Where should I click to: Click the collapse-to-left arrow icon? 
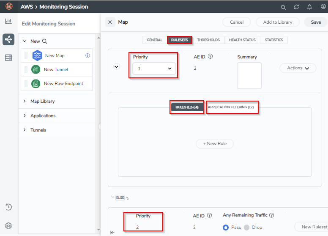[x=112, y=233]
